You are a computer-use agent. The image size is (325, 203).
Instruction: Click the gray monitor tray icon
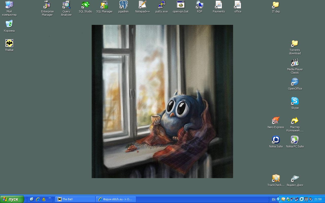[x=306, y=199]
